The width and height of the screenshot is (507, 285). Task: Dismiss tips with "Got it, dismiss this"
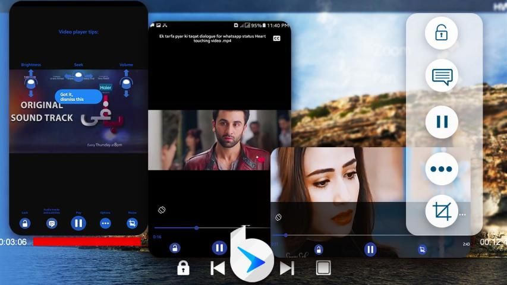(78, 97)
